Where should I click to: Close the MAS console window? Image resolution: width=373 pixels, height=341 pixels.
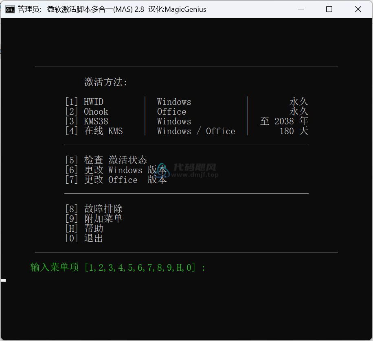pos(358,9)
